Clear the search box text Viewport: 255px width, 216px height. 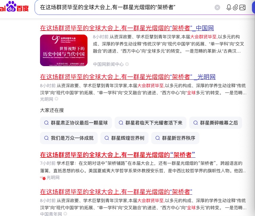pos(217,7)
